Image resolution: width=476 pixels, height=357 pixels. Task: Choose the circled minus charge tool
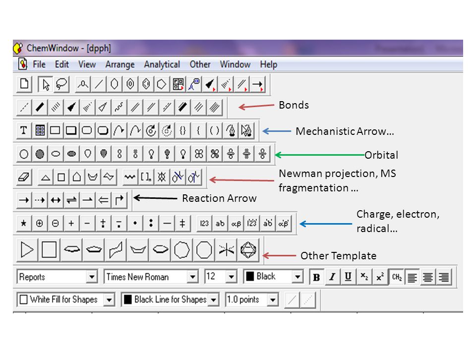[x=55, y=224]
